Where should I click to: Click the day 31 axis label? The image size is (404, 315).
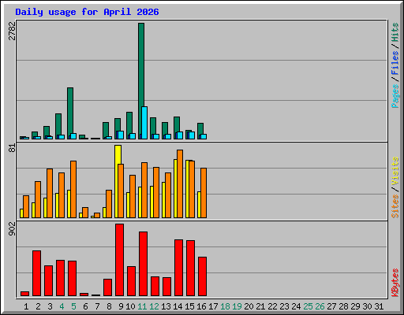pos(379,306)
